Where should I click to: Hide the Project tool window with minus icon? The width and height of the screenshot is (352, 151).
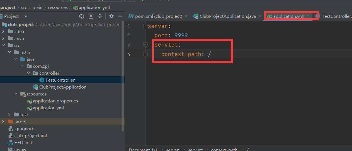[x=120, y=16]
